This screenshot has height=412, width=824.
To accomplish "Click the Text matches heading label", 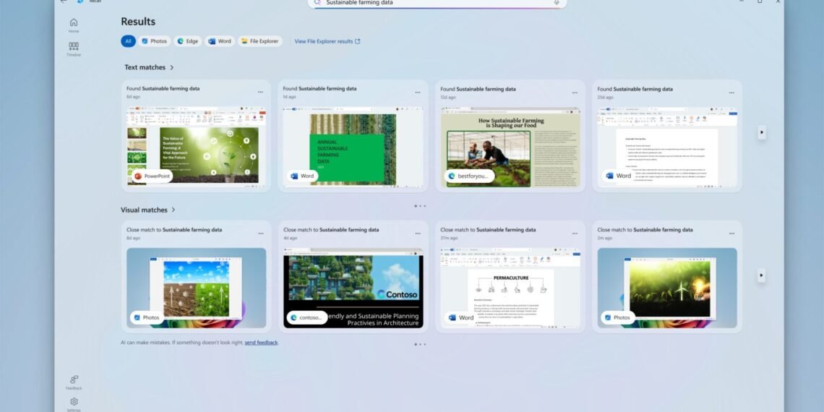I will 145,67.
